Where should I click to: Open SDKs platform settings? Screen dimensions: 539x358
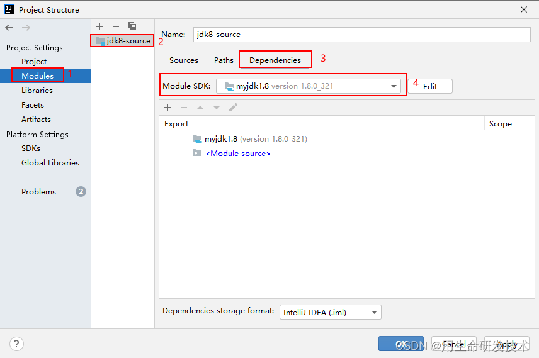coord(31,148)
